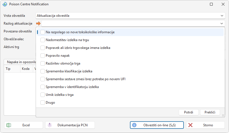Switch to 'Napake in opozorila' tab
This screenshot has height=133, width=229.
(21, 62)
